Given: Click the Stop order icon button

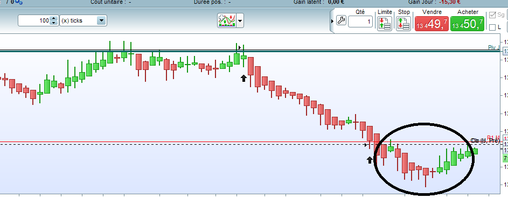Looking at the screenshot, I should pyautogui.click(x=403, y=24).
